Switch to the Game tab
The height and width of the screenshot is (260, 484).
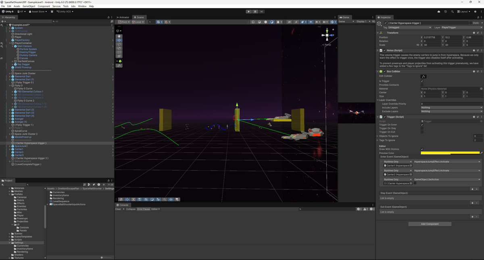coord(344,17)
